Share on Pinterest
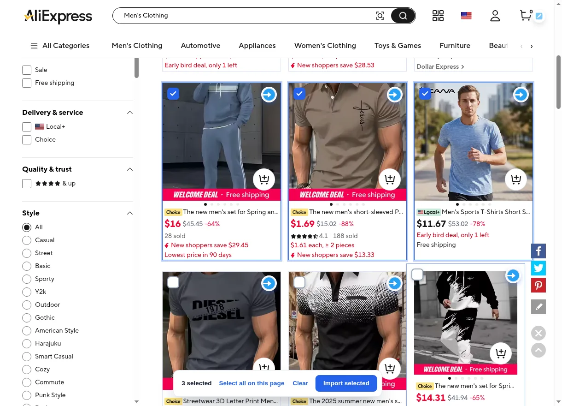This screenshot has height=406, width=562. (x=539, y=285)
